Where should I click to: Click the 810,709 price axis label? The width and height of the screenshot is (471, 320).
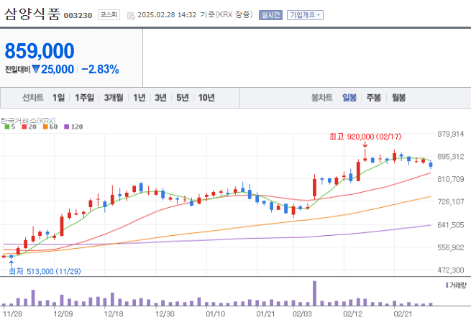pos(451,179)
